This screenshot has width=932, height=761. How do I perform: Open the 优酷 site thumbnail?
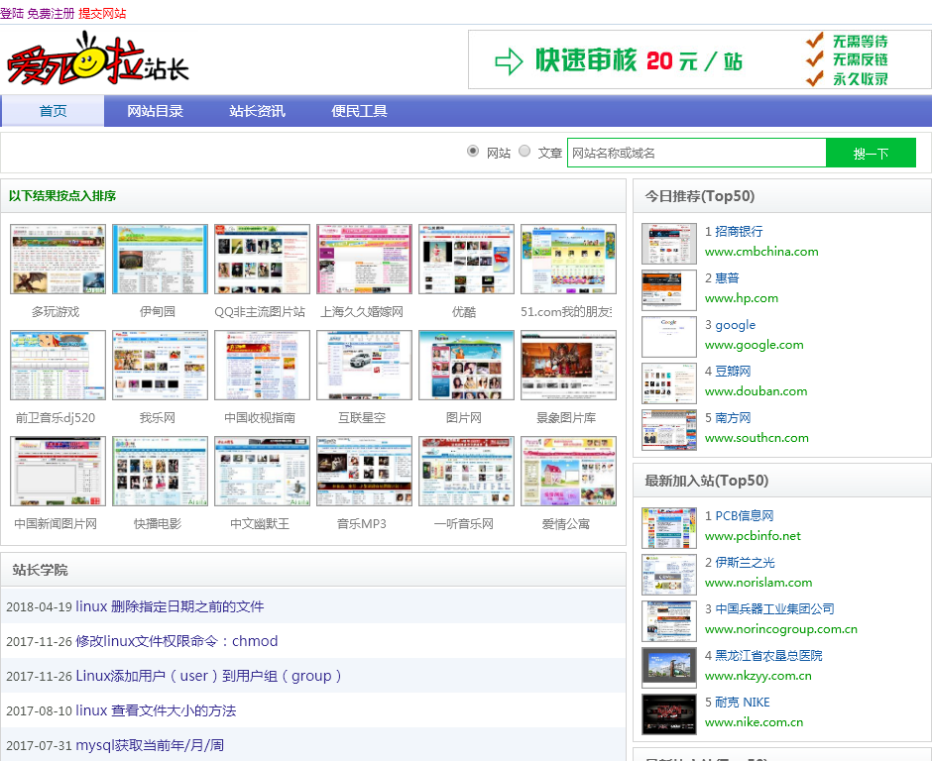467,259
